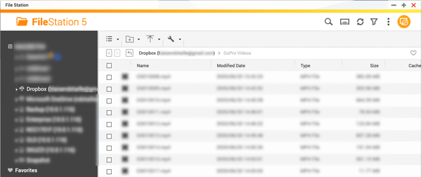Click the NAS device icon atop the sidebar
Image resolution: width=422 pixels, height=177 pixels.
(10, 46)
